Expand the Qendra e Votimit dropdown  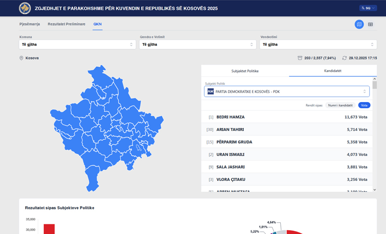197,44
